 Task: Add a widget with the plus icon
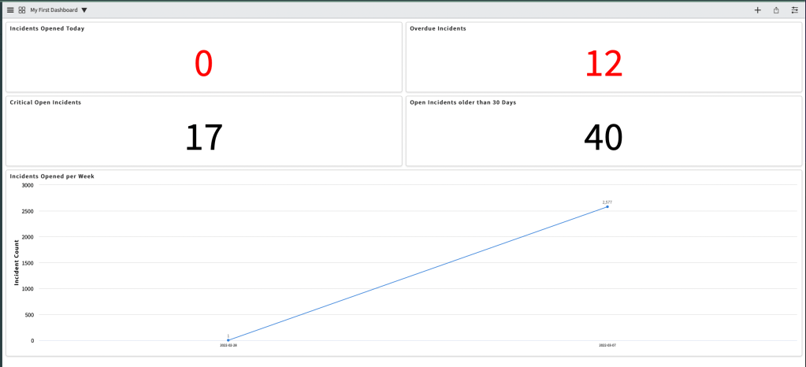click(x=757, y=10)
